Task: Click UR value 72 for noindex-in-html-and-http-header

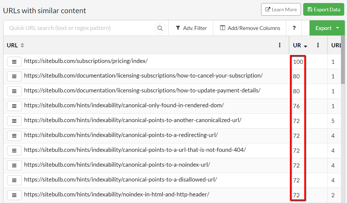Action: 296,196
